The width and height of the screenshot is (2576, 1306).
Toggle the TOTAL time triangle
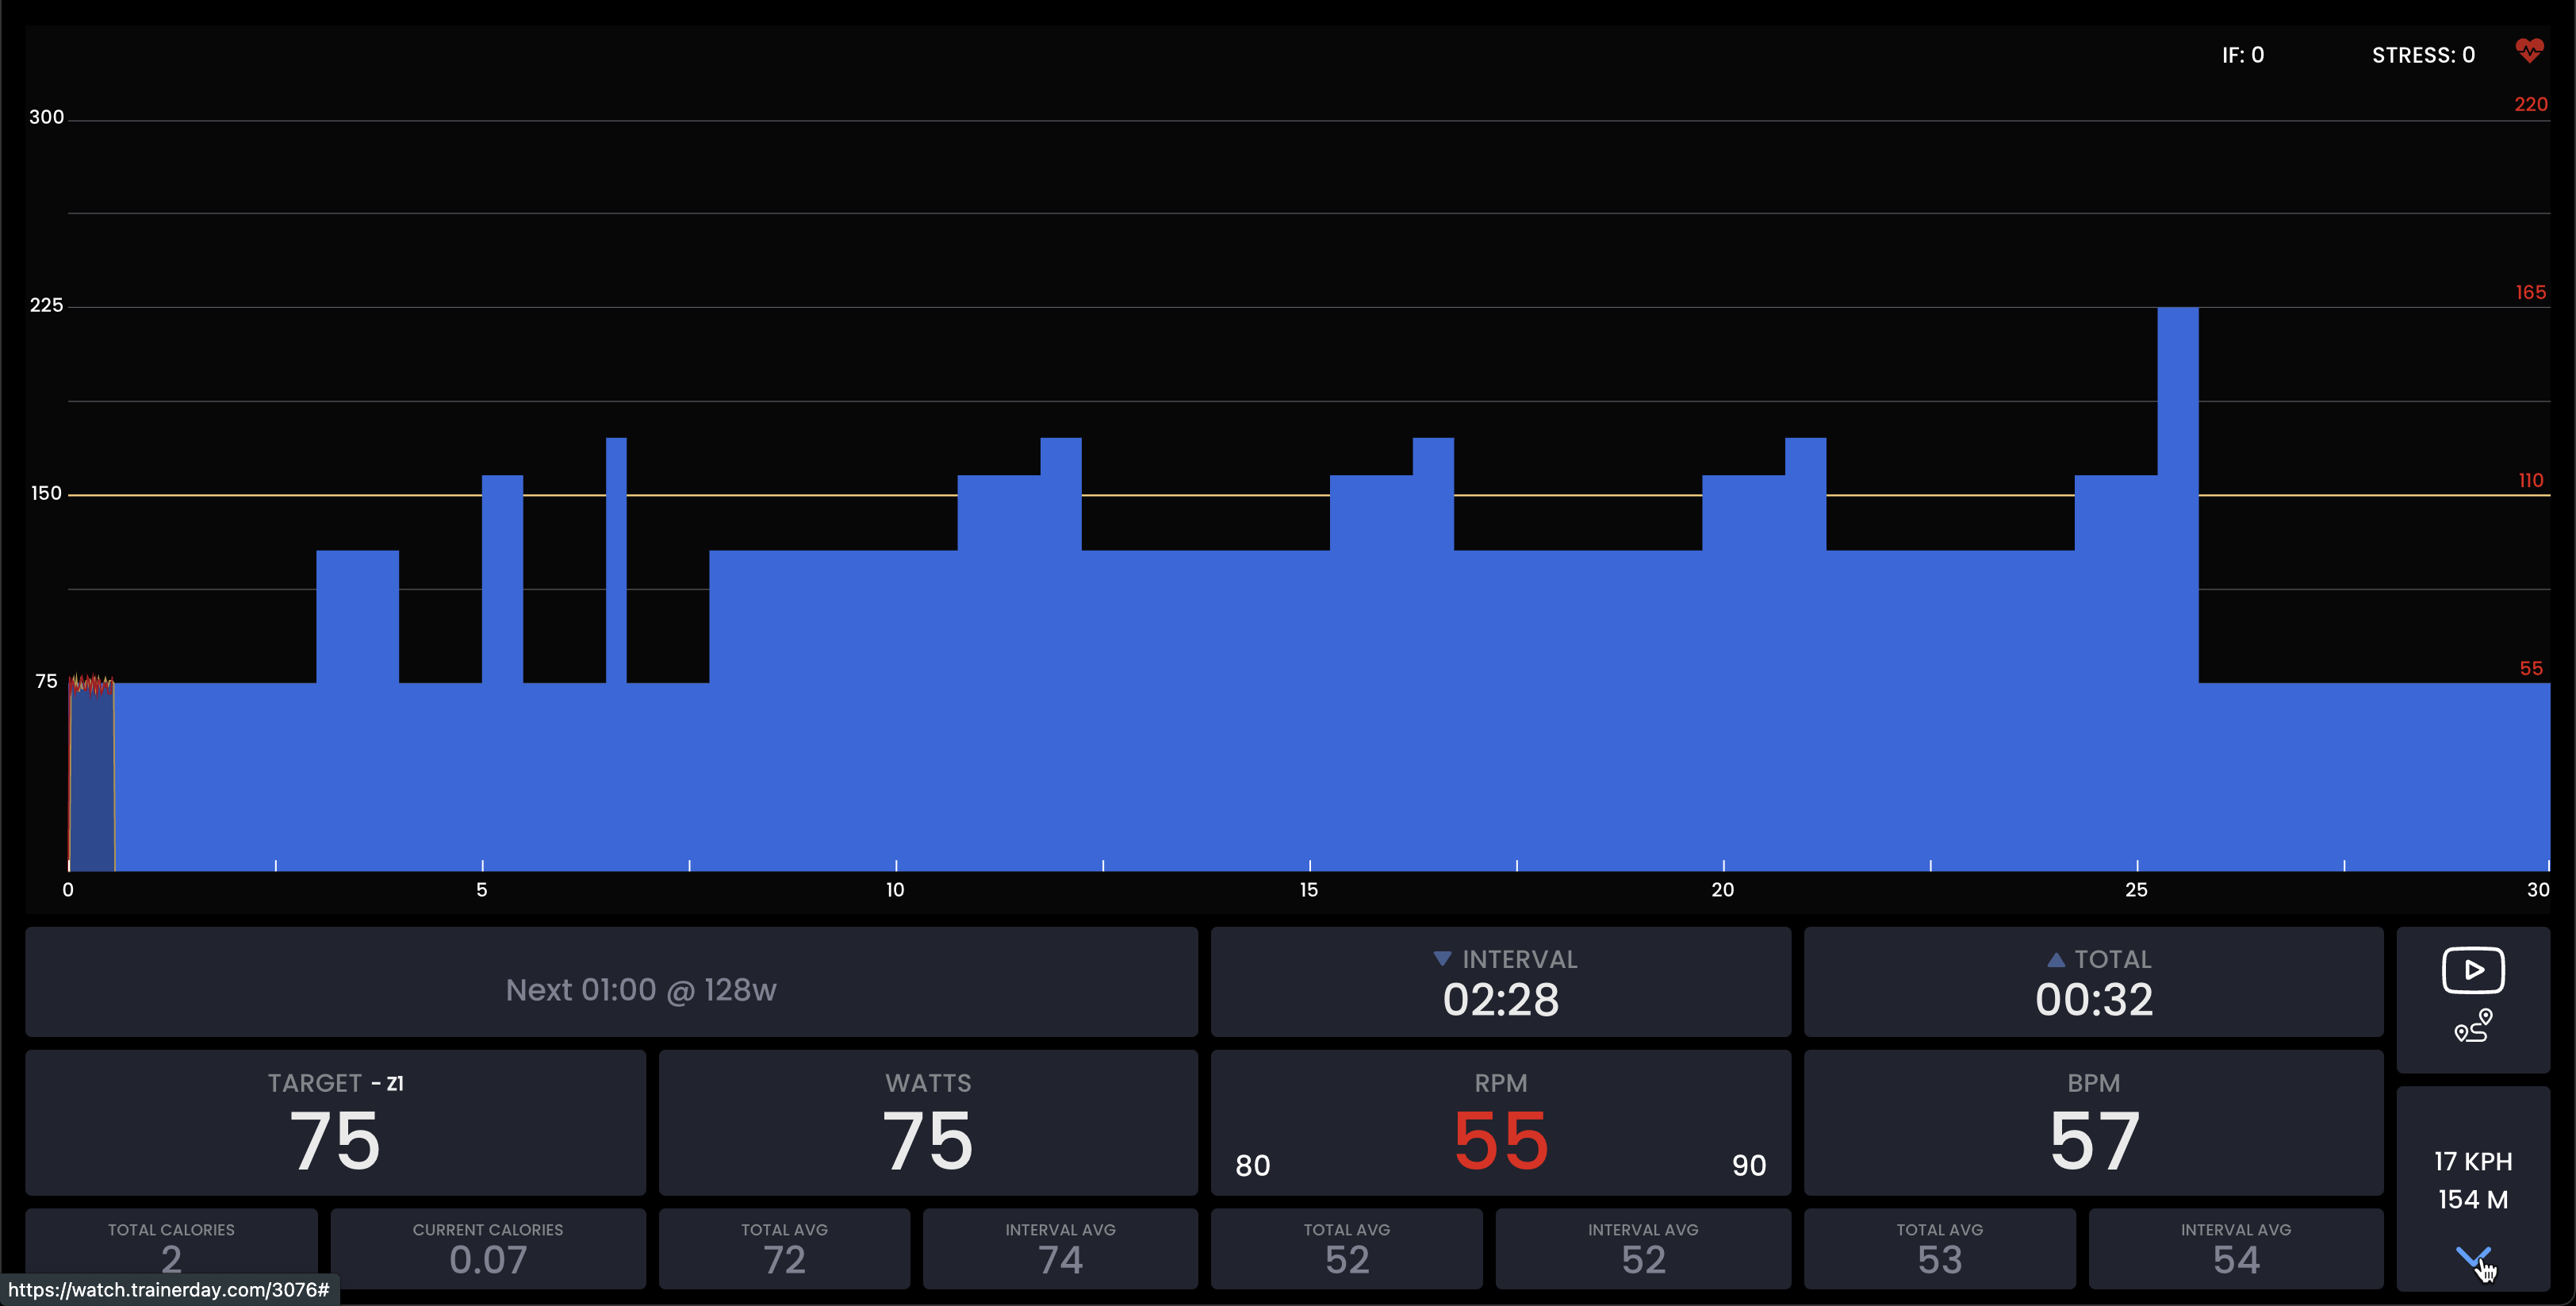pos(2056,958)
